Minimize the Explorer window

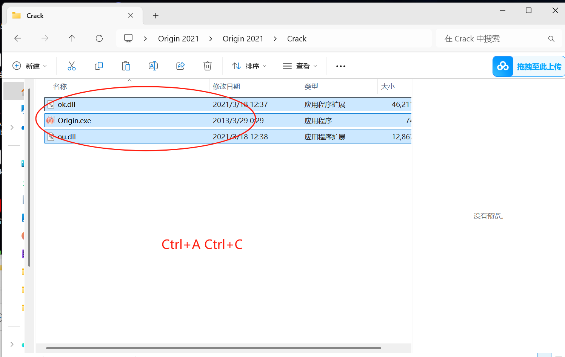coord(502,11)
